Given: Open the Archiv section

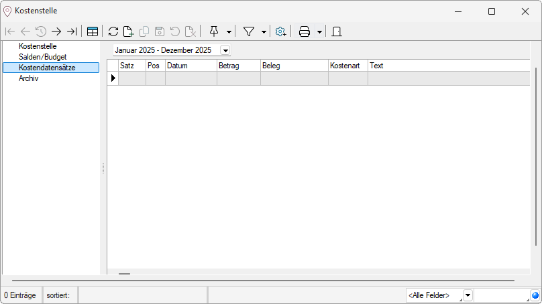Looking at the screenshot, I should [29, 78].
